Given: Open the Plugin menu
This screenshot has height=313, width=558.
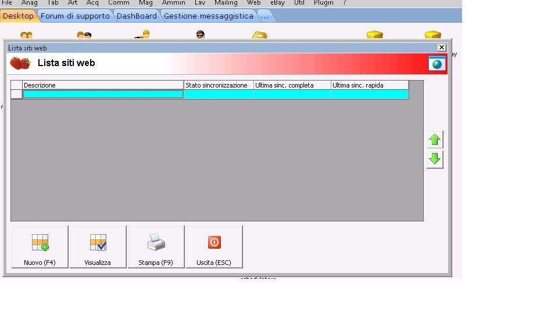Looking at the screenshot, I should [x=324, y=3].
